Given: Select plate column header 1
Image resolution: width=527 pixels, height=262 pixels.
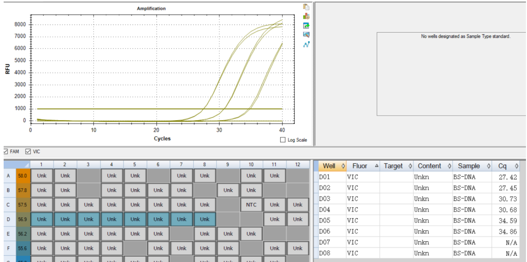Looking at the screenshot, I should [42, 164].
